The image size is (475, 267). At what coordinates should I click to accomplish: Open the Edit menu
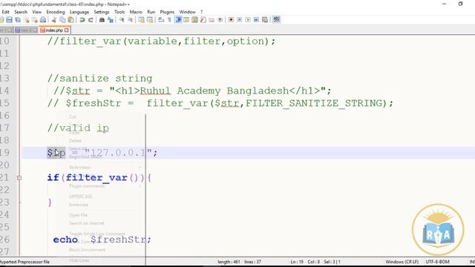tap(5, 12)
